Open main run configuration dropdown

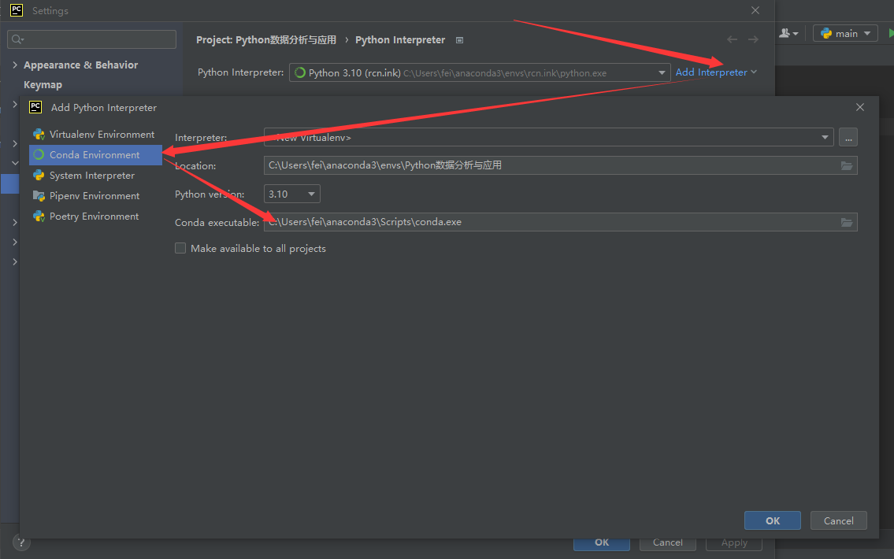click(x=845, y=34)
